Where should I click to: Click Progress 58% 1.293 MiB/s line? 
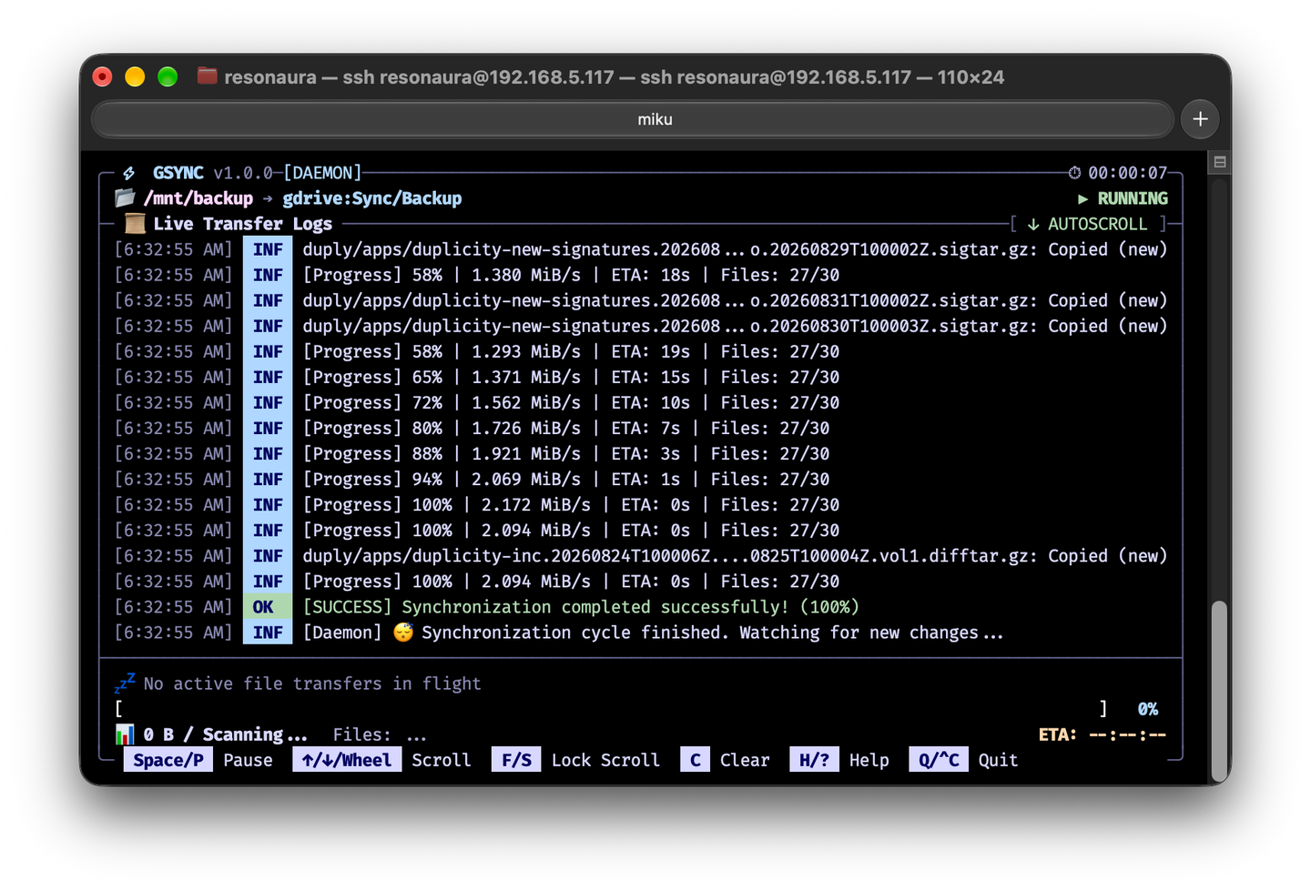[571, 351]
